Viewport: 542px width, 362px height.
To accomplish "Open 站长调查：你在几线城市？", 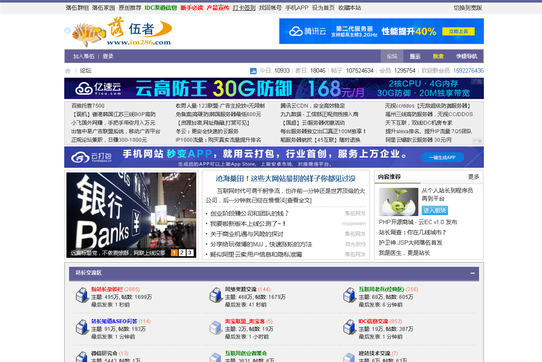I will [x=413, y=232].
